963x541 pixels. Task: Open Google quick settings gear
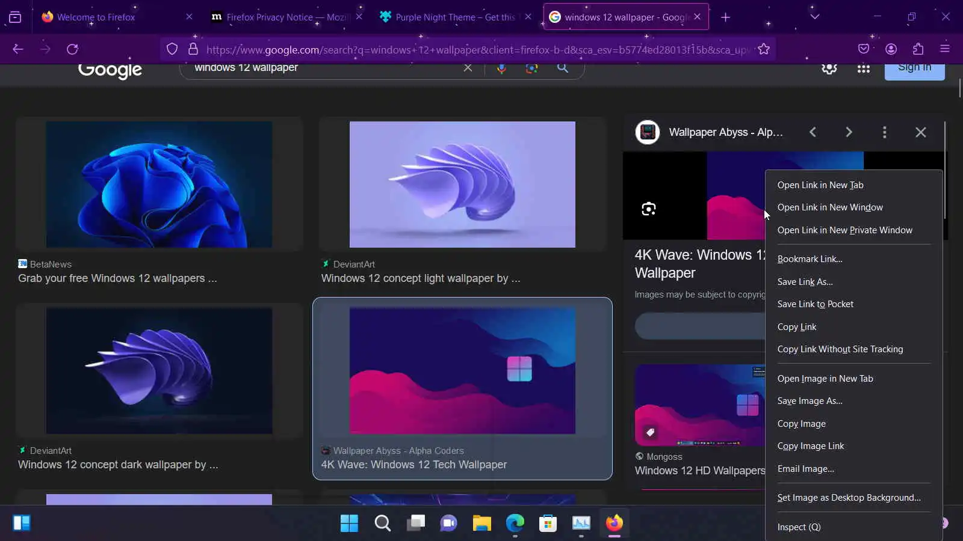point(829,69)
